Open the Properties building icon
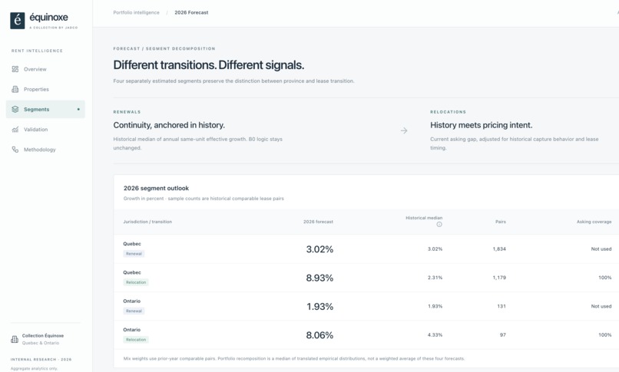Screen dimensions: 619x372 click(15, 89)
